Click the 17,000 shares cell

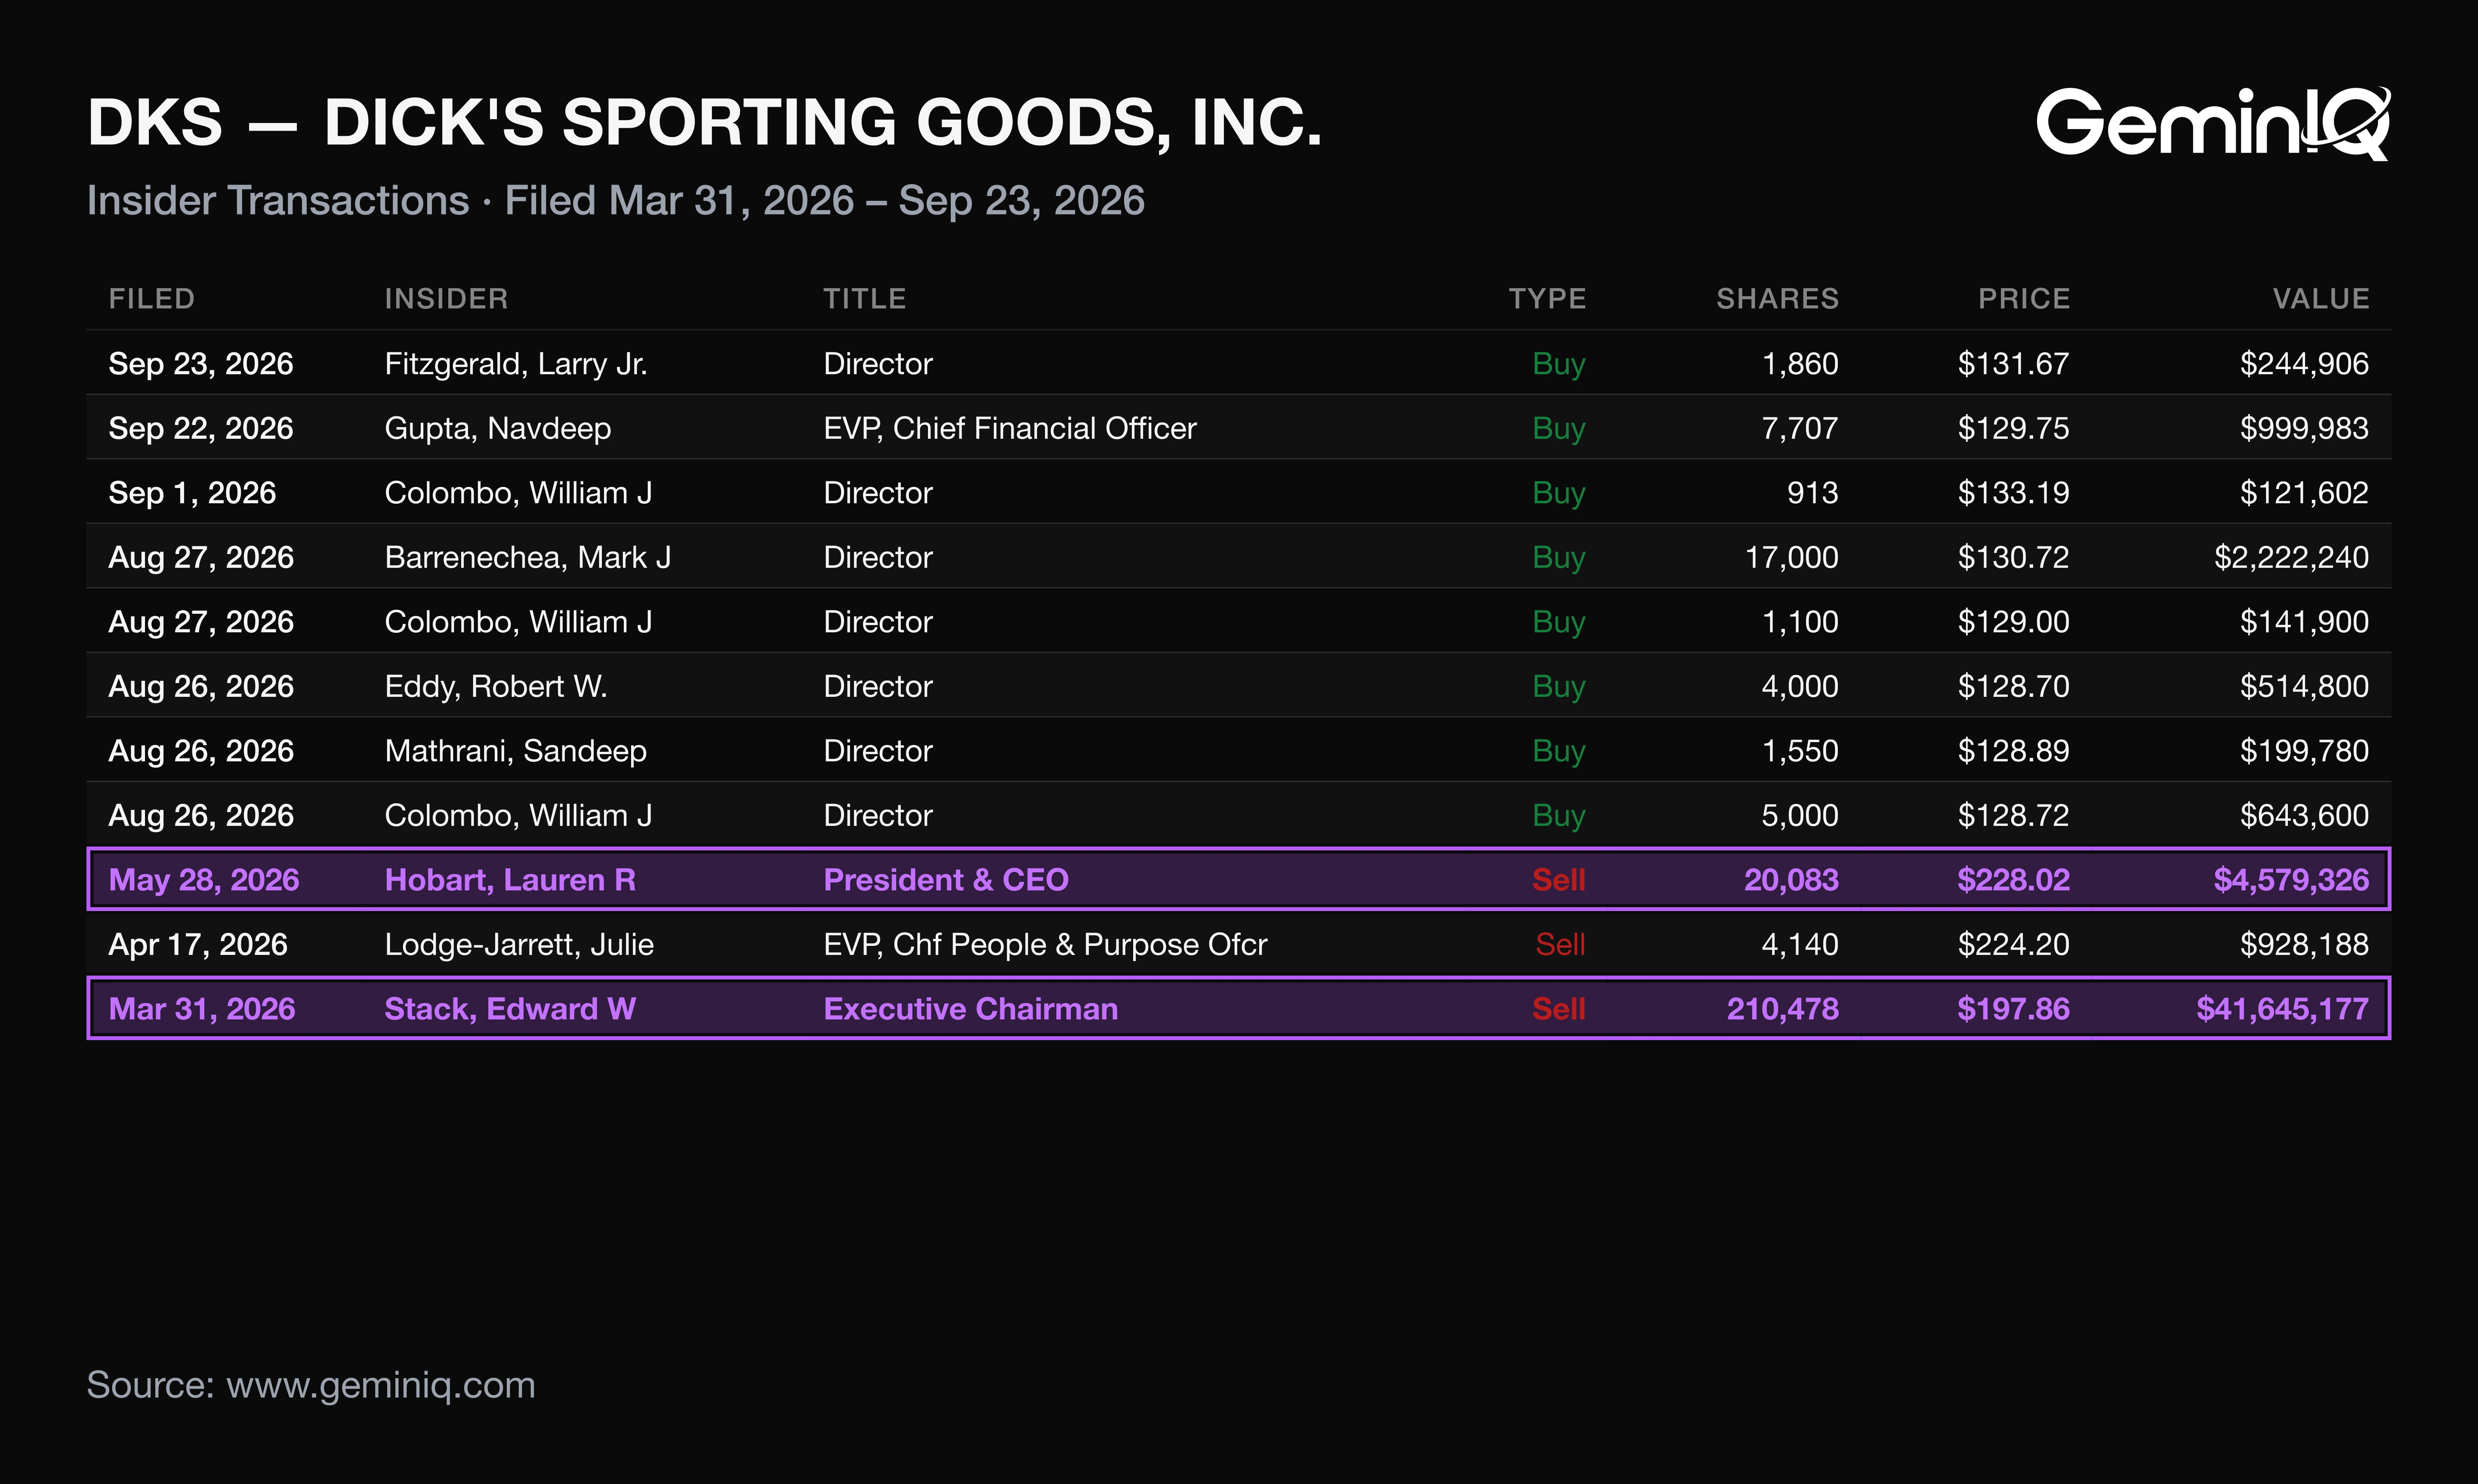[1792, 557]
